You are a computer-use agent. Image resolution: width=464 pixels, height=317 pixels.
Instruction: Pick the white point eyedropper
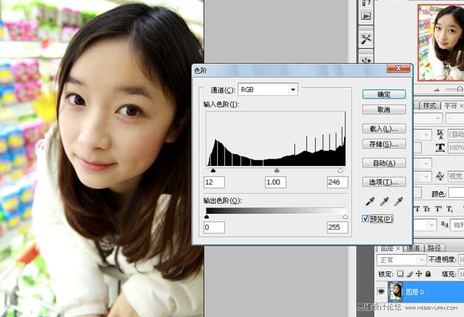click(x=398, y=201)
